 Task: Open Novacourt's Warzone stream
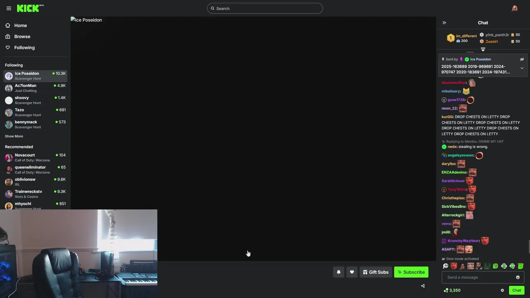(35, 157)
